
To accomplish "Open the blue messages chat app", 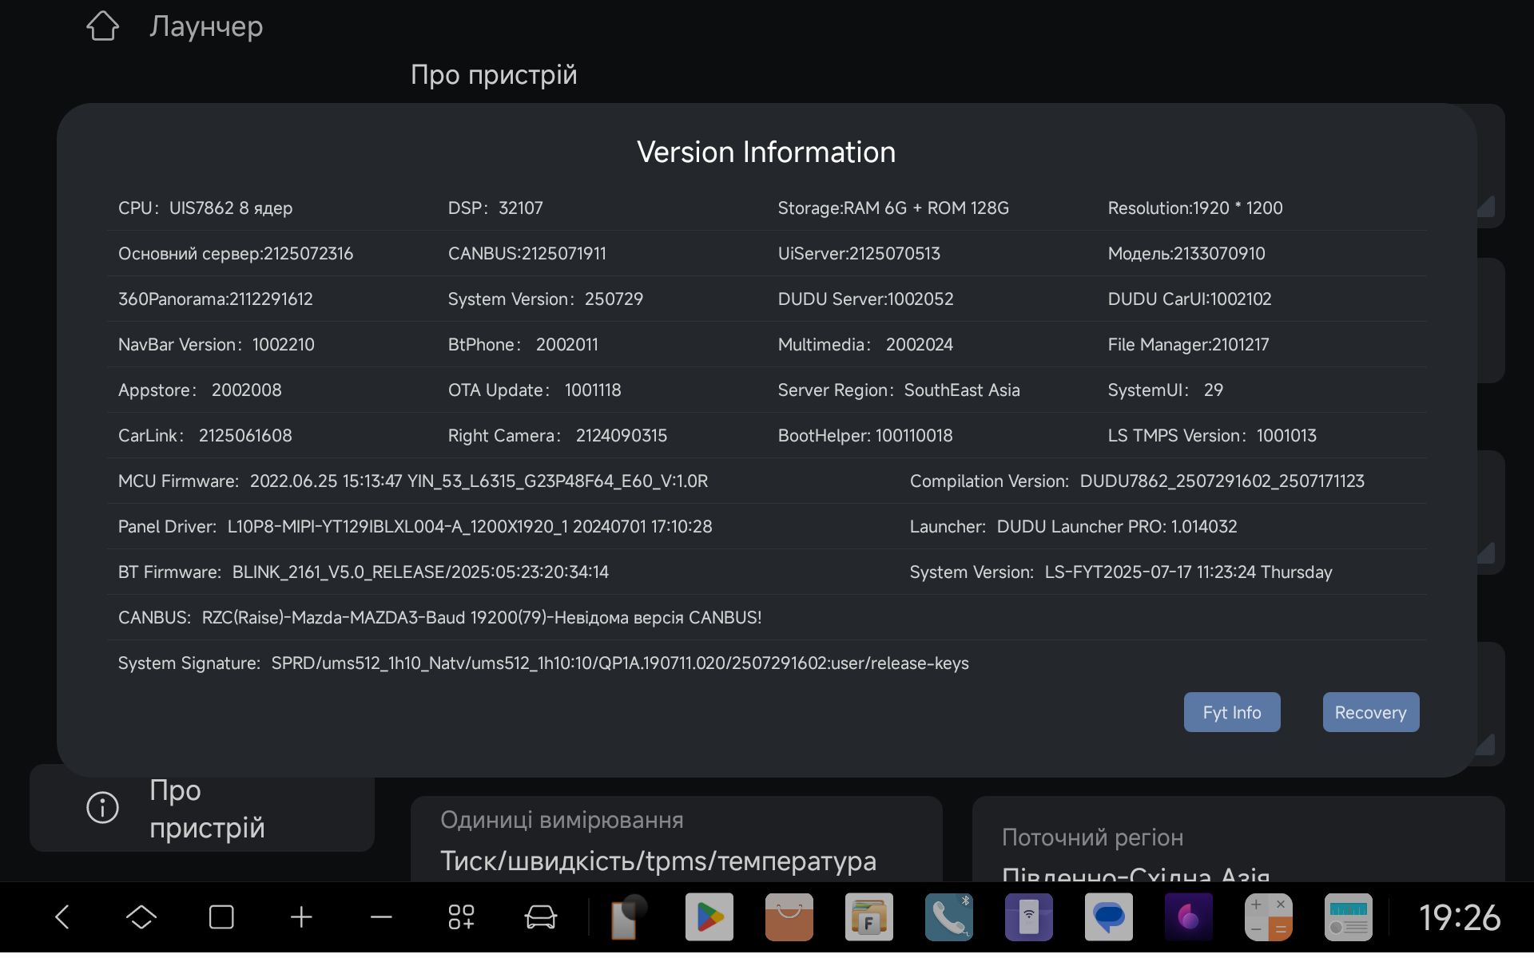I will click(x=1108, y=917).
